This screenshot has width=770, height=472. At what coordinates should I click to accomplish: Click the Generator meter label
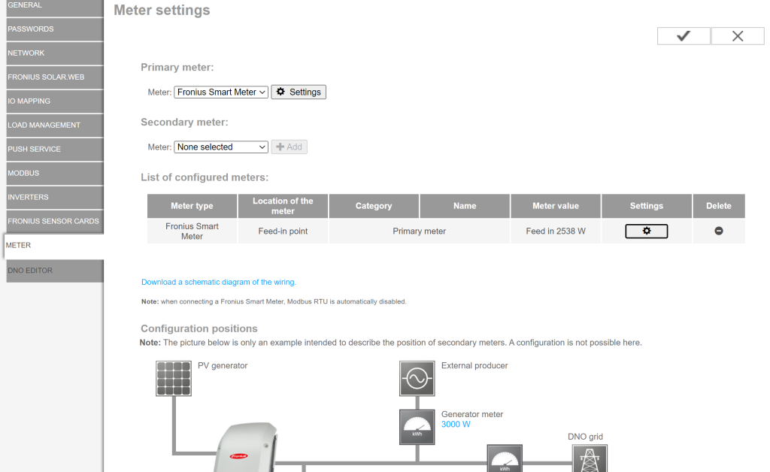pyautogui.click(x=472, y=414)
